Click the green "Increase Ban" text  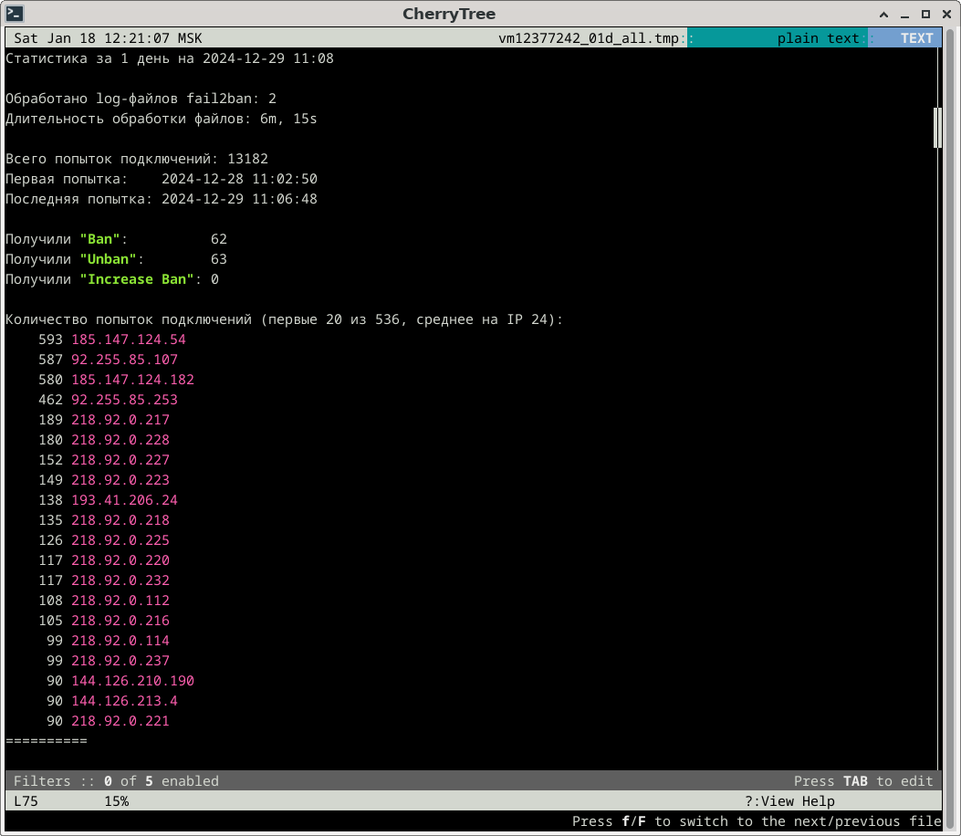137,279
